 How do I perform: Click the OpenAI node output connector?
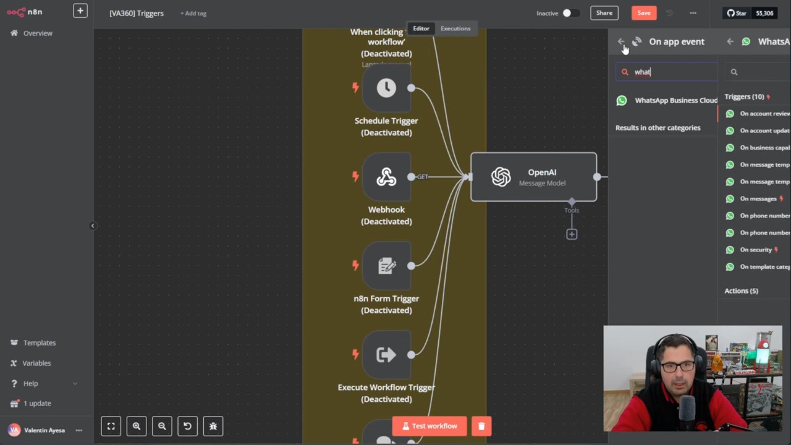(x=597, y=177)
